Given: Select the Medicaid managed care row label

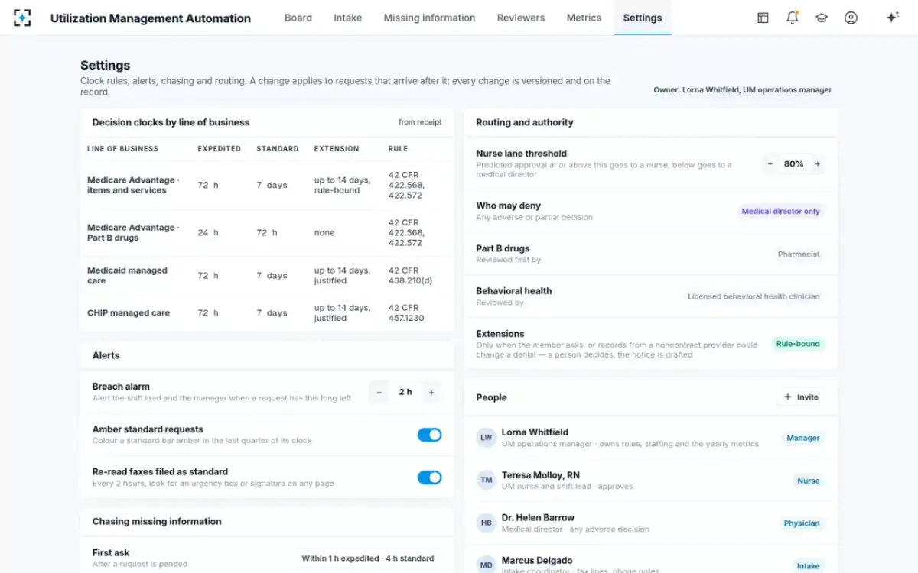Looking at the screenshot, I should tap(127, 276).
